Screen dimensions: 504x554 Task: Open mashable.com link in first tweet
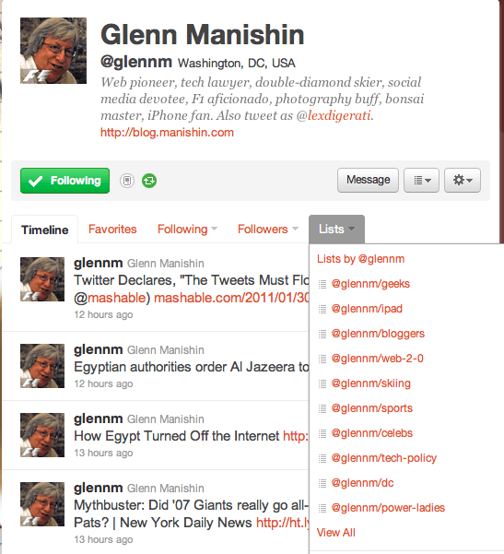click(x=231, y=298)
